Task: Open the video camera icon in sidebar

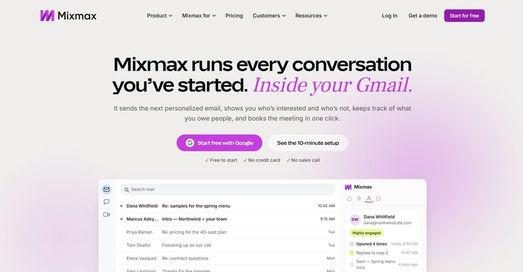Action: point(106,214)
